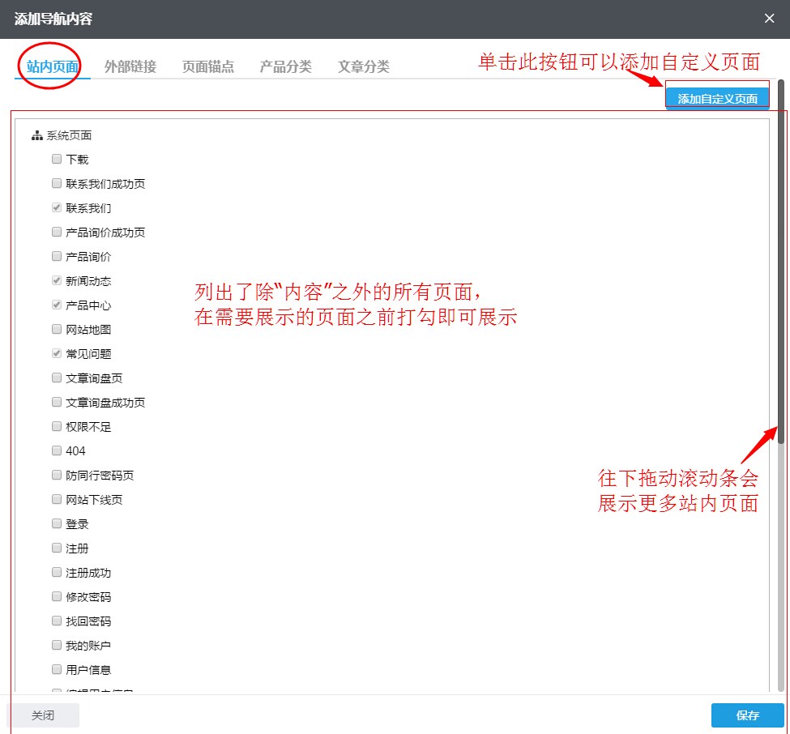Check the 找回密码 checkbox
Viewport: 790px width, 734px height.
tap(56, 621)
